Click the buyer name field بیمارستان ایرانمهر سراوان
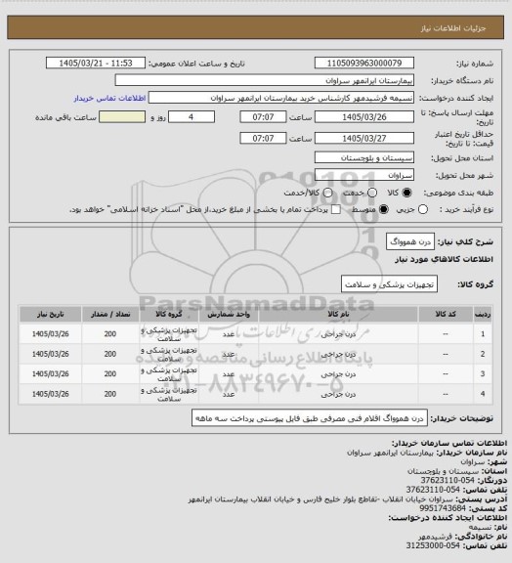This screenshot has height=563, width=512. point(264,80)
